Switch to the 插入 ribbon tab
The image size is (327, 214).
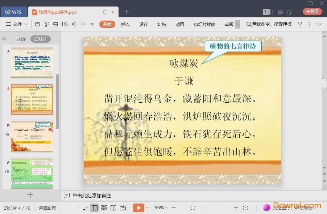pos(125,25)
